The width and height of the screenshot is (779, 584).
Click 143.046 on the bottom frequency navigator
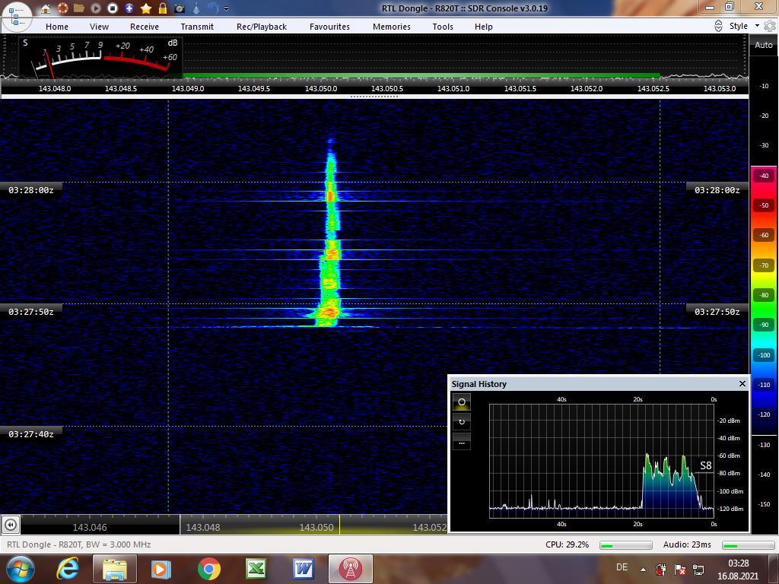(x=90, y=528)
